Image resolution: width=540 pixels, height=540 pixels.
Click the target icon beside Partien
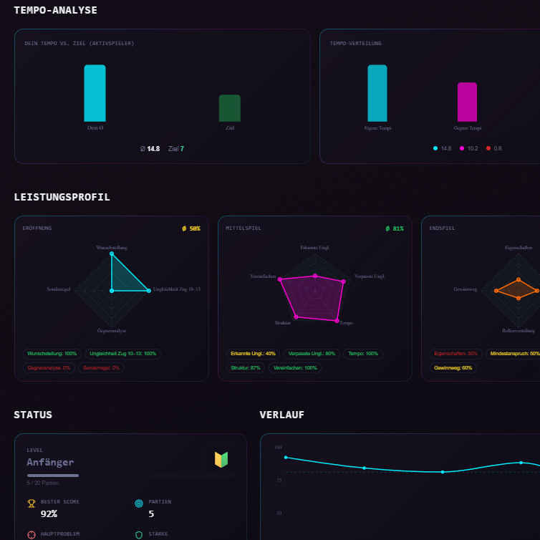139,503
